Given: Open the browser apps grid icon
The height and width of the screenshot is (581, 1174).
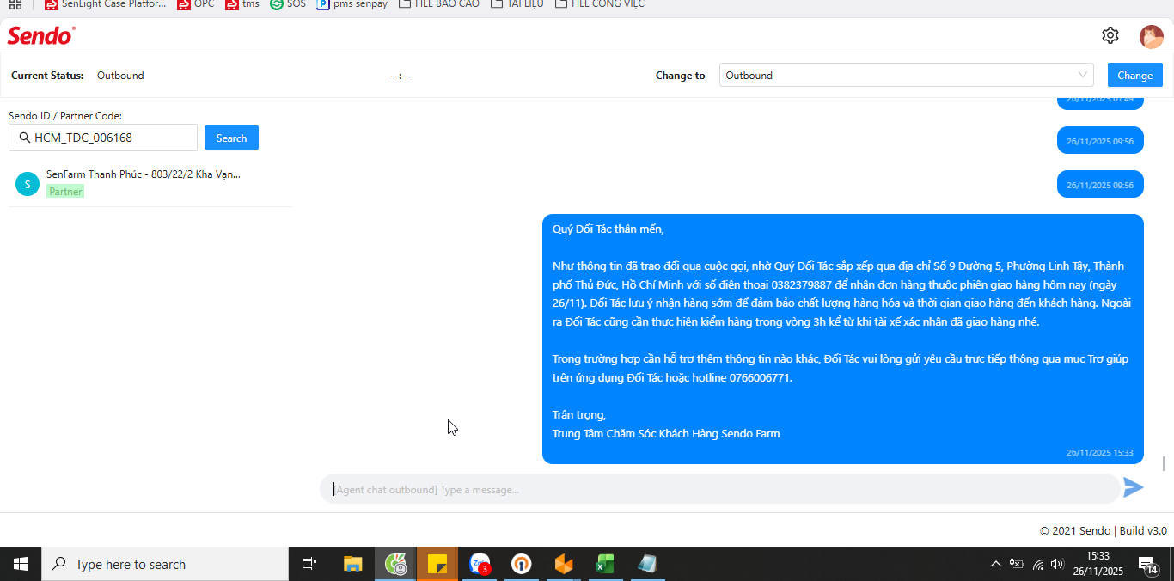Looking at the screenshot, I should [15, 4].
